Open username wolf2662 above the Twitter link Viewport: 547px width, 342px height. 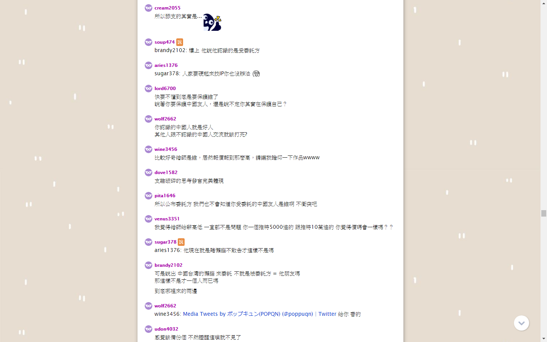tap(165, 306)
